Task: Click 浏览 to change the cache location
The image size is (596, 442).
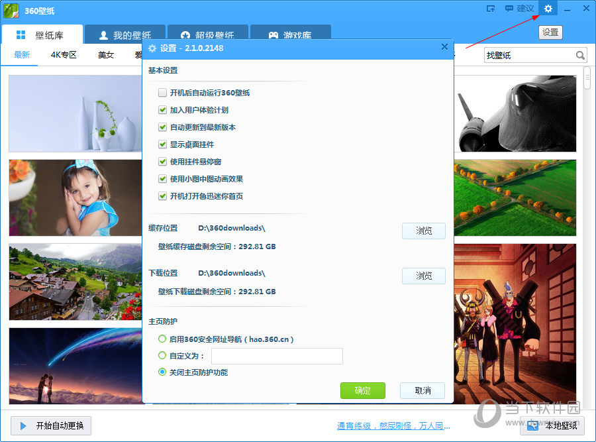Action: [x=423, y=231]
